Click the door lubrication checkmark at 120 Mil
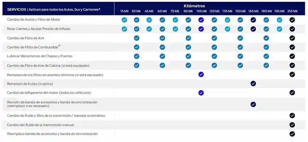The image size is (308, 142). (x=214, y=56)
